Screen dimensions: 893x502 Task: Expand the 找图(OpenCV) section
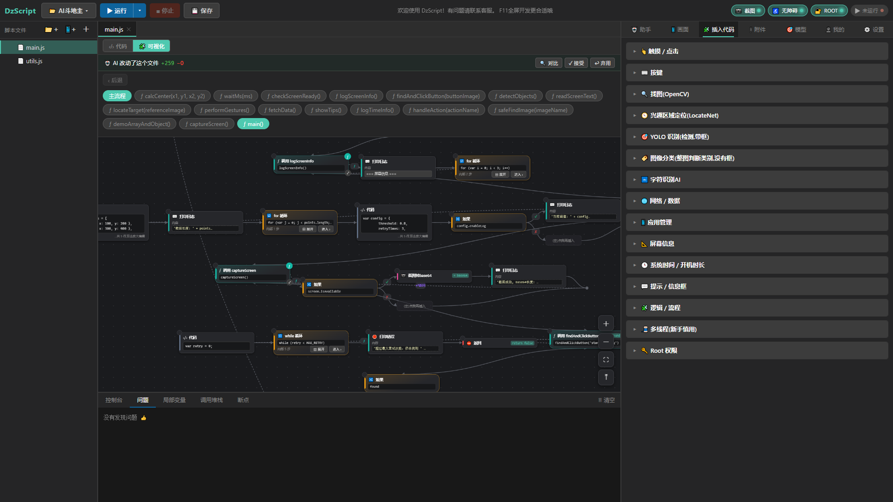757,94
